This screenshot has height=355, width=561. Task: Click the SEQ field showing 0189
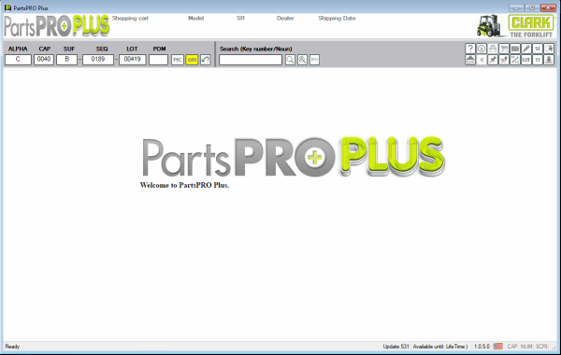tap(98, 60)
